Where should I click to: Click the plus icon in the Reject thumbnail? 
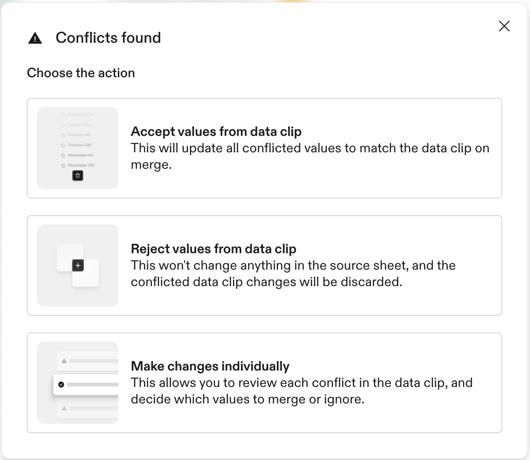click(78, 266)
